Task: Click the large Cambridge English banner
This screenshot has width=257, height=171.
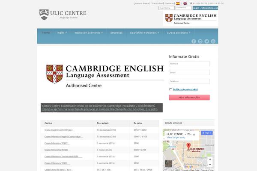Action: tap(105, 76)
